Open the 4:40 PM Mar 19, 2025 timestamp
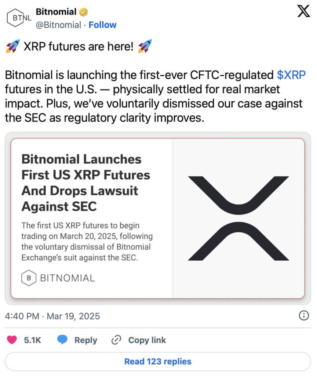The width and height of the screenshot is (317, 376). [52, 316]
